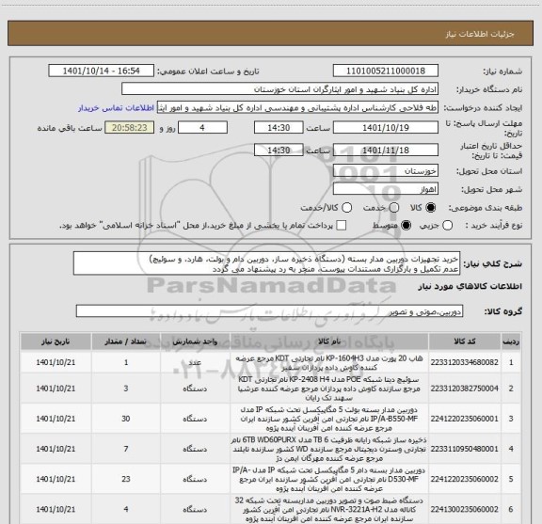Click the remaining days field showing 4
The image size is (542, 524).
click(202, 128)
